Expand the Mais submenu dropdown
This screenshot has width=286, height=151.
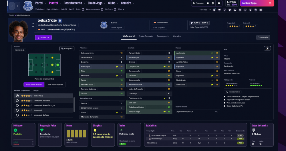pyautogui.click(x=121, y=9)
